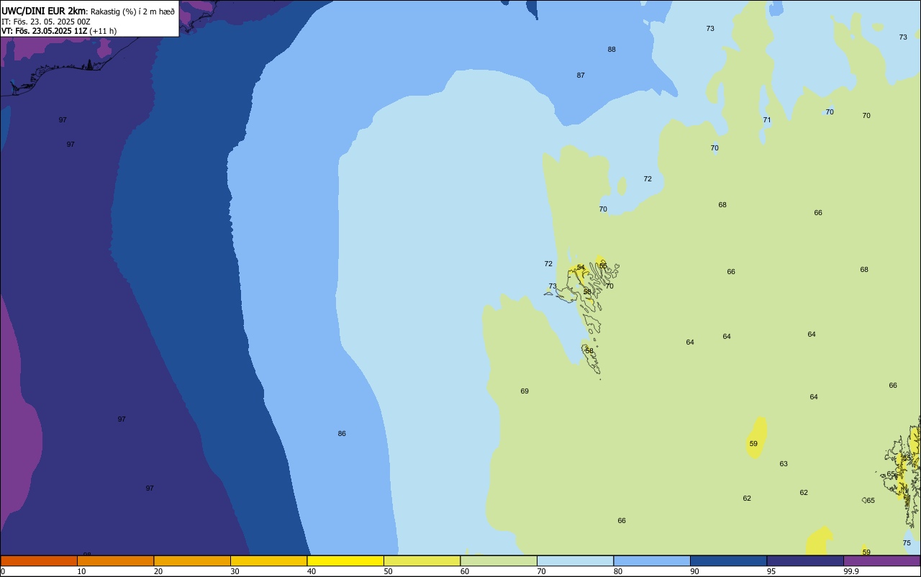Viewport: 921px width, 577px height.
Task: Click the 20–30 amber legend swatch
Action: pyautogui.click(x=192, y=560)
